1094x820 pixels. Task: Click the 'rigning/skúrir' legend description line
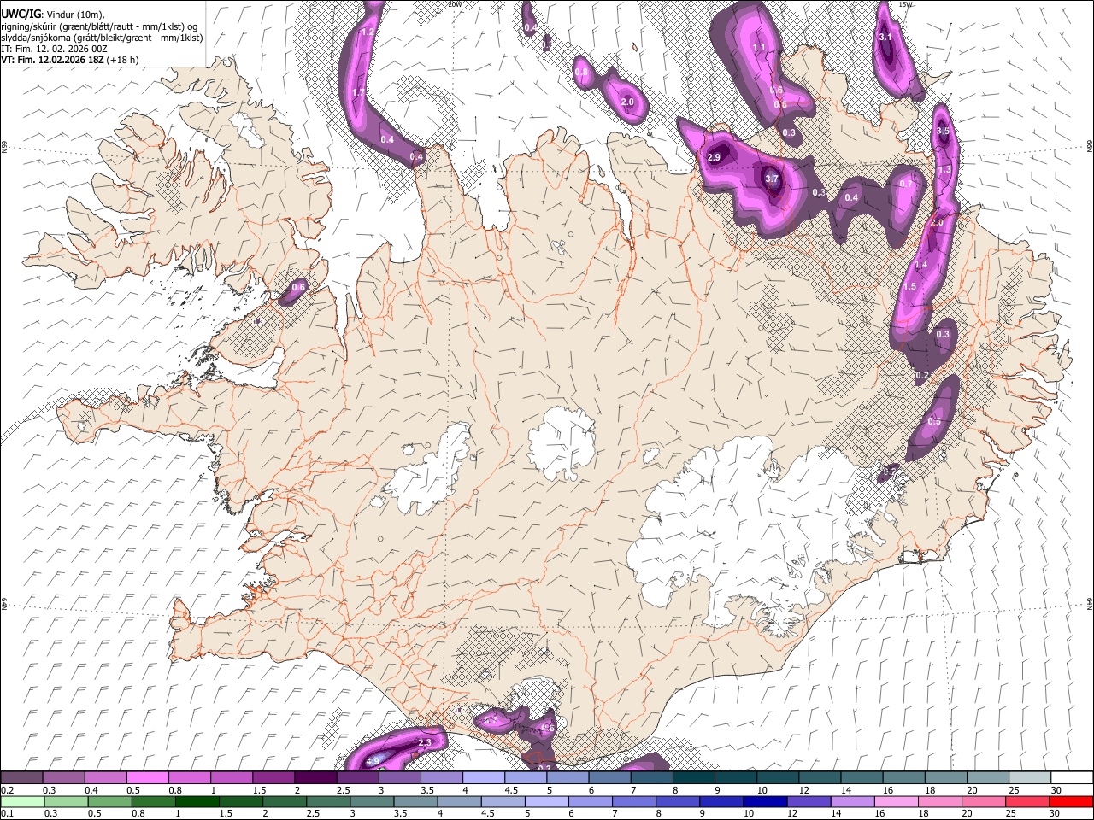[x=99, y=26]
